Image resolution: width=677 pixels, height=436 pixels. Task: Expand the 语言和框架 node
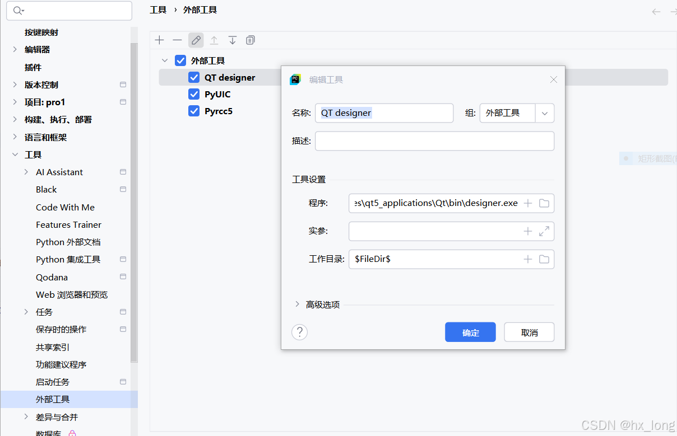[x=15, y=137]
